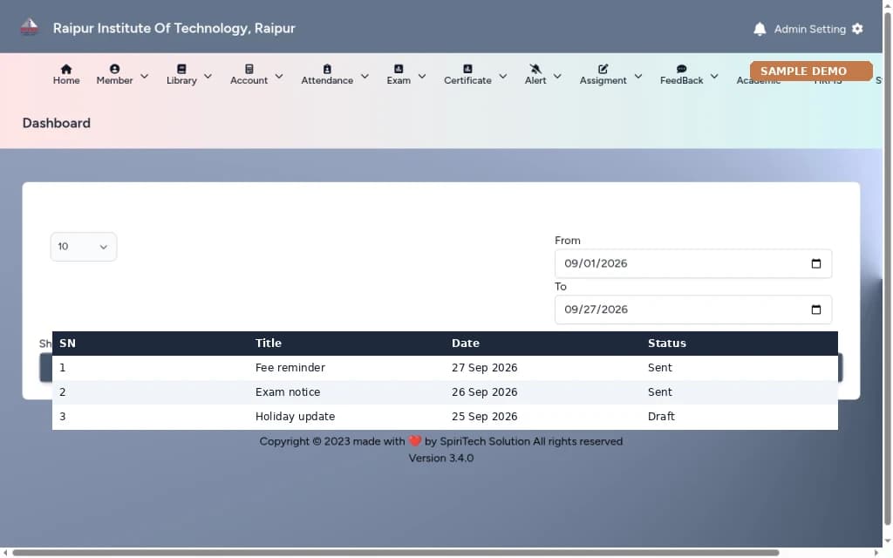The height and width of the screenshot is (558, 893).
Task: Select the Exam notice row title
Action: 288,392
